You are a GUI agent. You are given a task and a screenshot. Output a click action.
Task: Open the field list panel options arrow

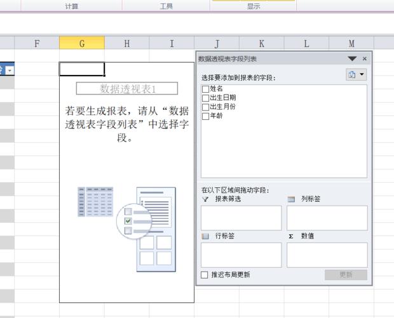(353, 59)
